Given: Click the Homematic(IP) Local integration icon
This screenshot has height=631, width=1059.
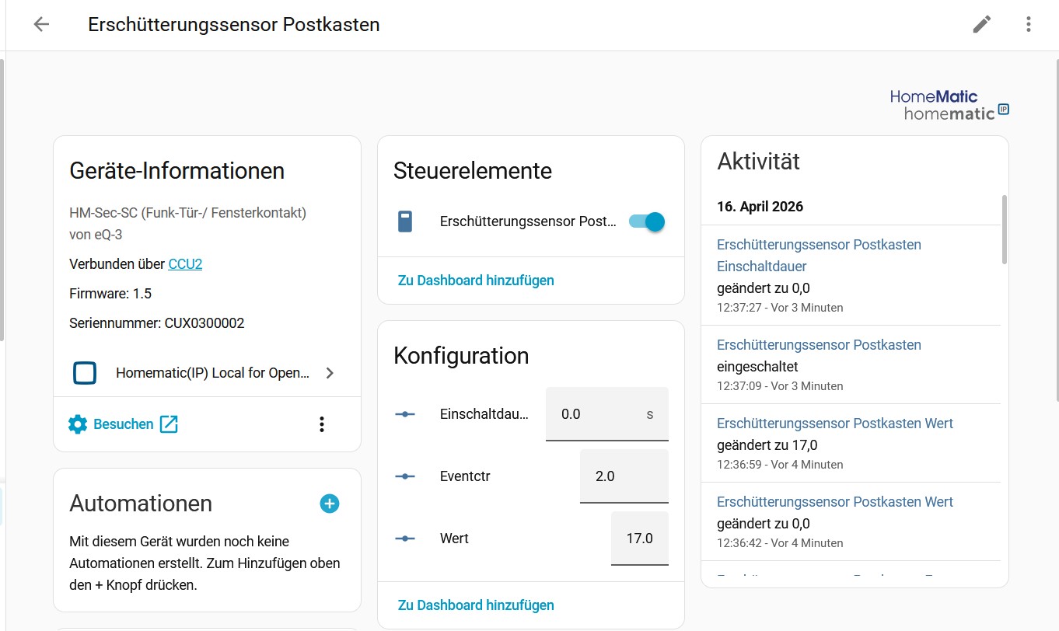Looking at the screenshot, I should (85, 373).
